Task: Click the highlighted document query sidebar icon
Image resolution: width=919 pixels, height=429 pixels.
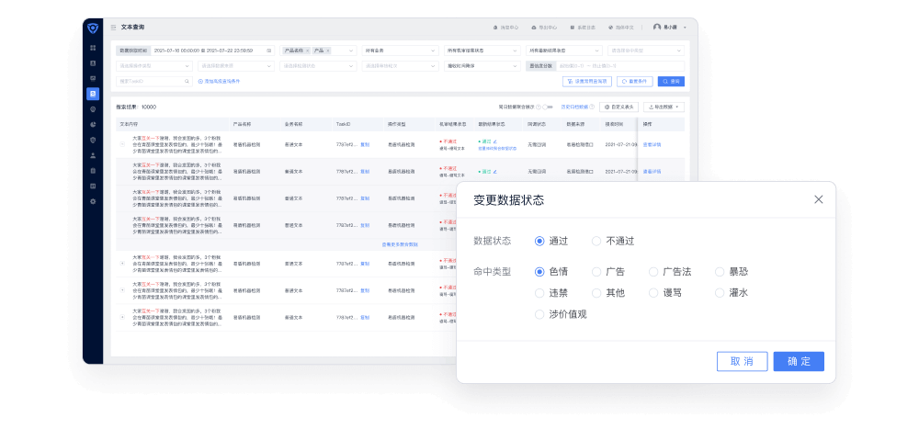Action: [x=93, y=94]
